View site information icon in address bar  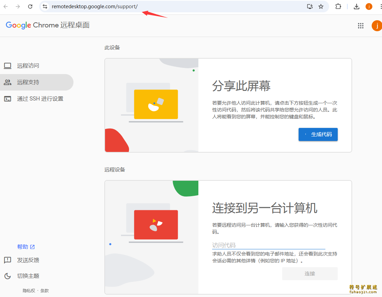[x=45, y=7]
